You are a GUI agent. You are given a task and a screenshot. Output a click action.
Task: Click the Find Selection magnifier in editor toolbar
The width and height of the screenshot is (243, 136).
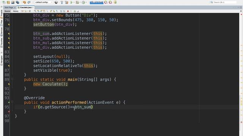tap(35, 11)
